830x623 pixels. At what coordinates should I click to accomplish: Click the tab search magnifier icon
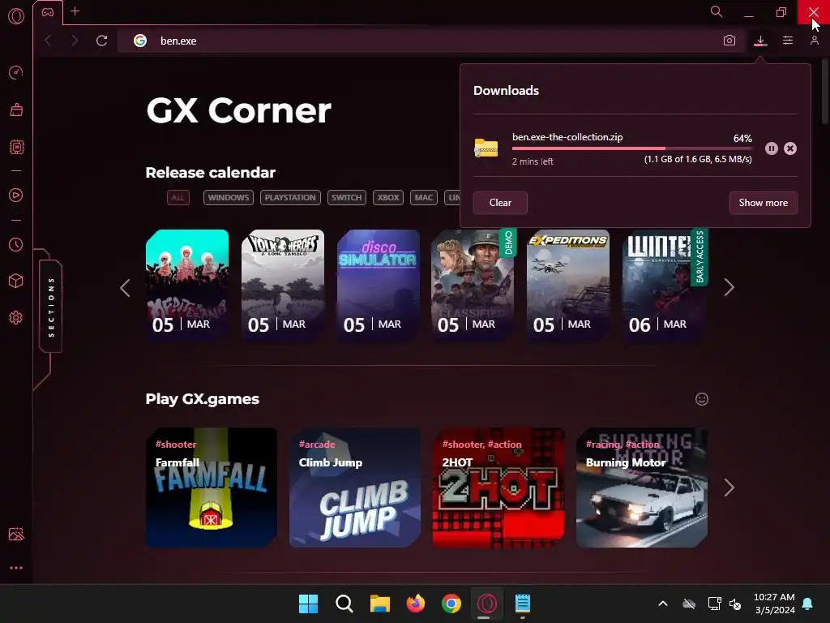coord(717,11)
